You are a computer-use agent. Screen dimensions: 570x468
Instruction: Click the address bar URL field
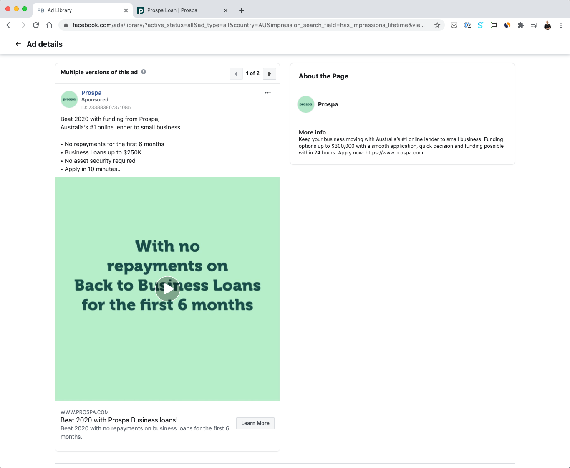click(249, 25)
